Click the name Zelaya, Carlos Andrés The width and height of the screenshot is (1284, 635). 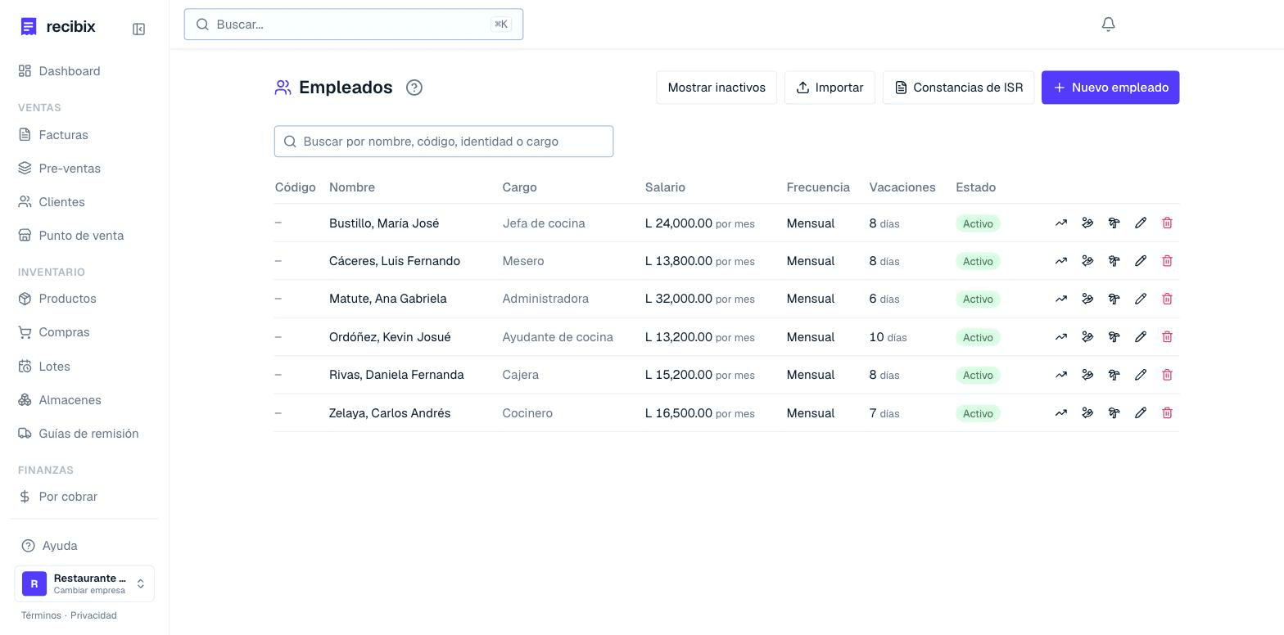click(390, 413)
